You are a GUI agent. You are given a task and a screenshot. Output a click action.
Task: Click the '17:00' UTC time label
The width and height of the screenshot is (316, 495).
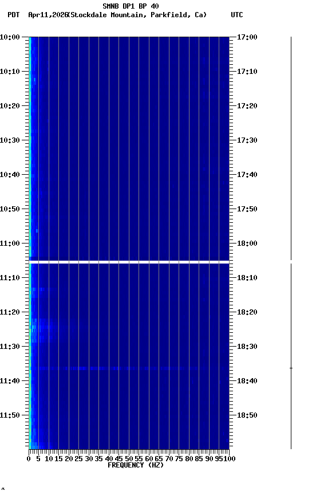pos(247,37)
